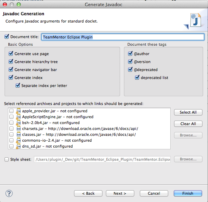Select the charsets.jar list entry
Image resolution: width=208 pixels, height=202 pixels.
79,129
